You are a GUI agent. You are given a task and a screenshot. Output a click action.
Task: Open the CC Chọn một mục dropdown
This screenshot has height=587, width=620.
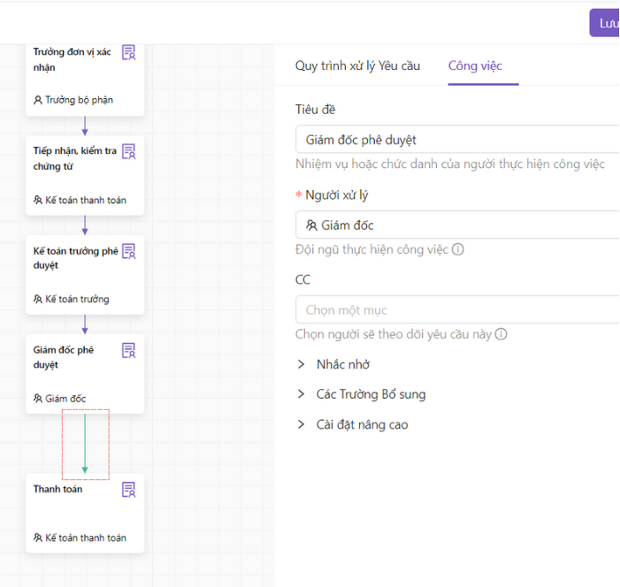click(457, 310)
